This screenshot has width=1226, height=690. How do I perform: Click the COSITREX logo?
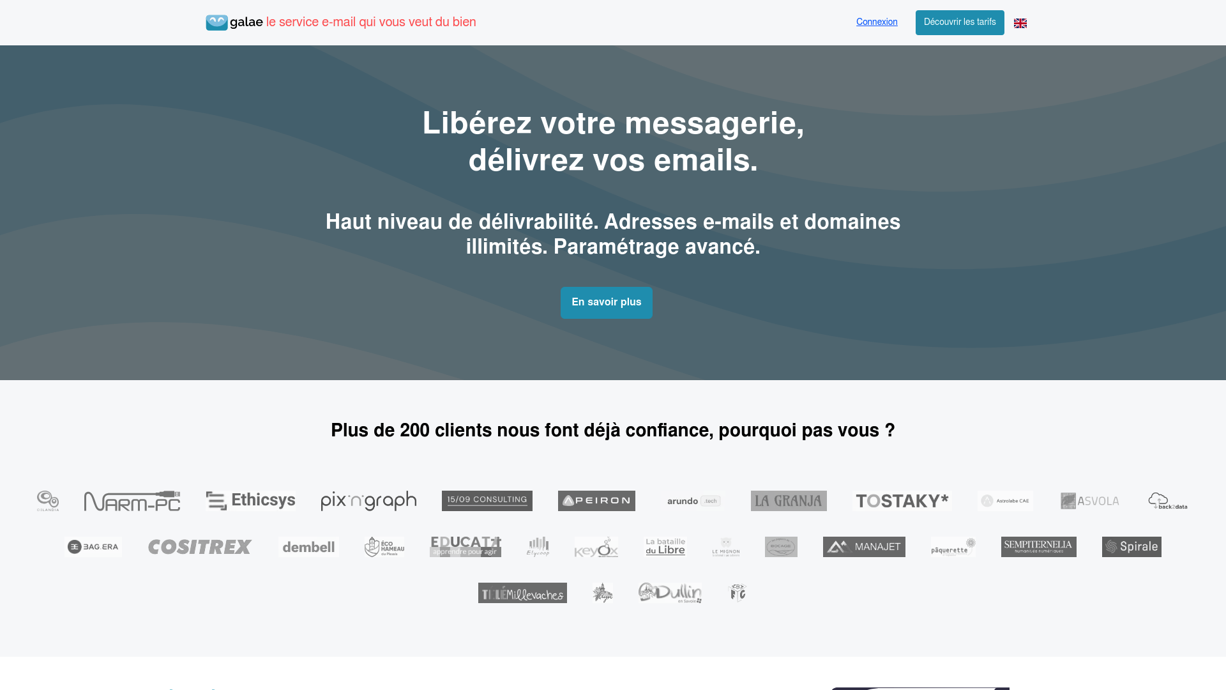199,547
